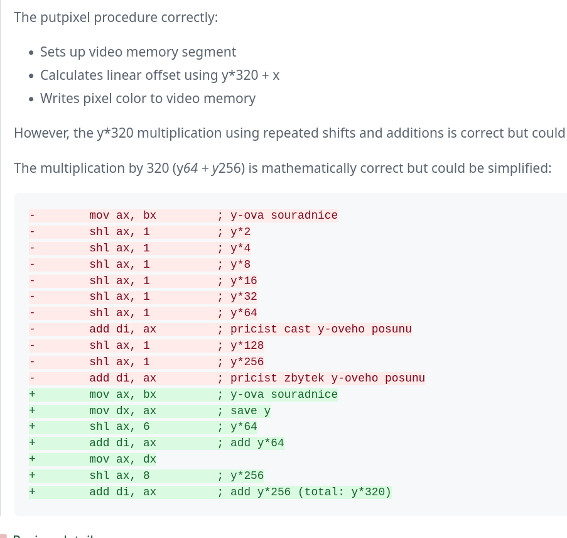The width and height of the screenshot is (567, 538).
Task: Click the added instruction "shl ax, 6"
Action: pyautogui.click(x=119, y=427)
